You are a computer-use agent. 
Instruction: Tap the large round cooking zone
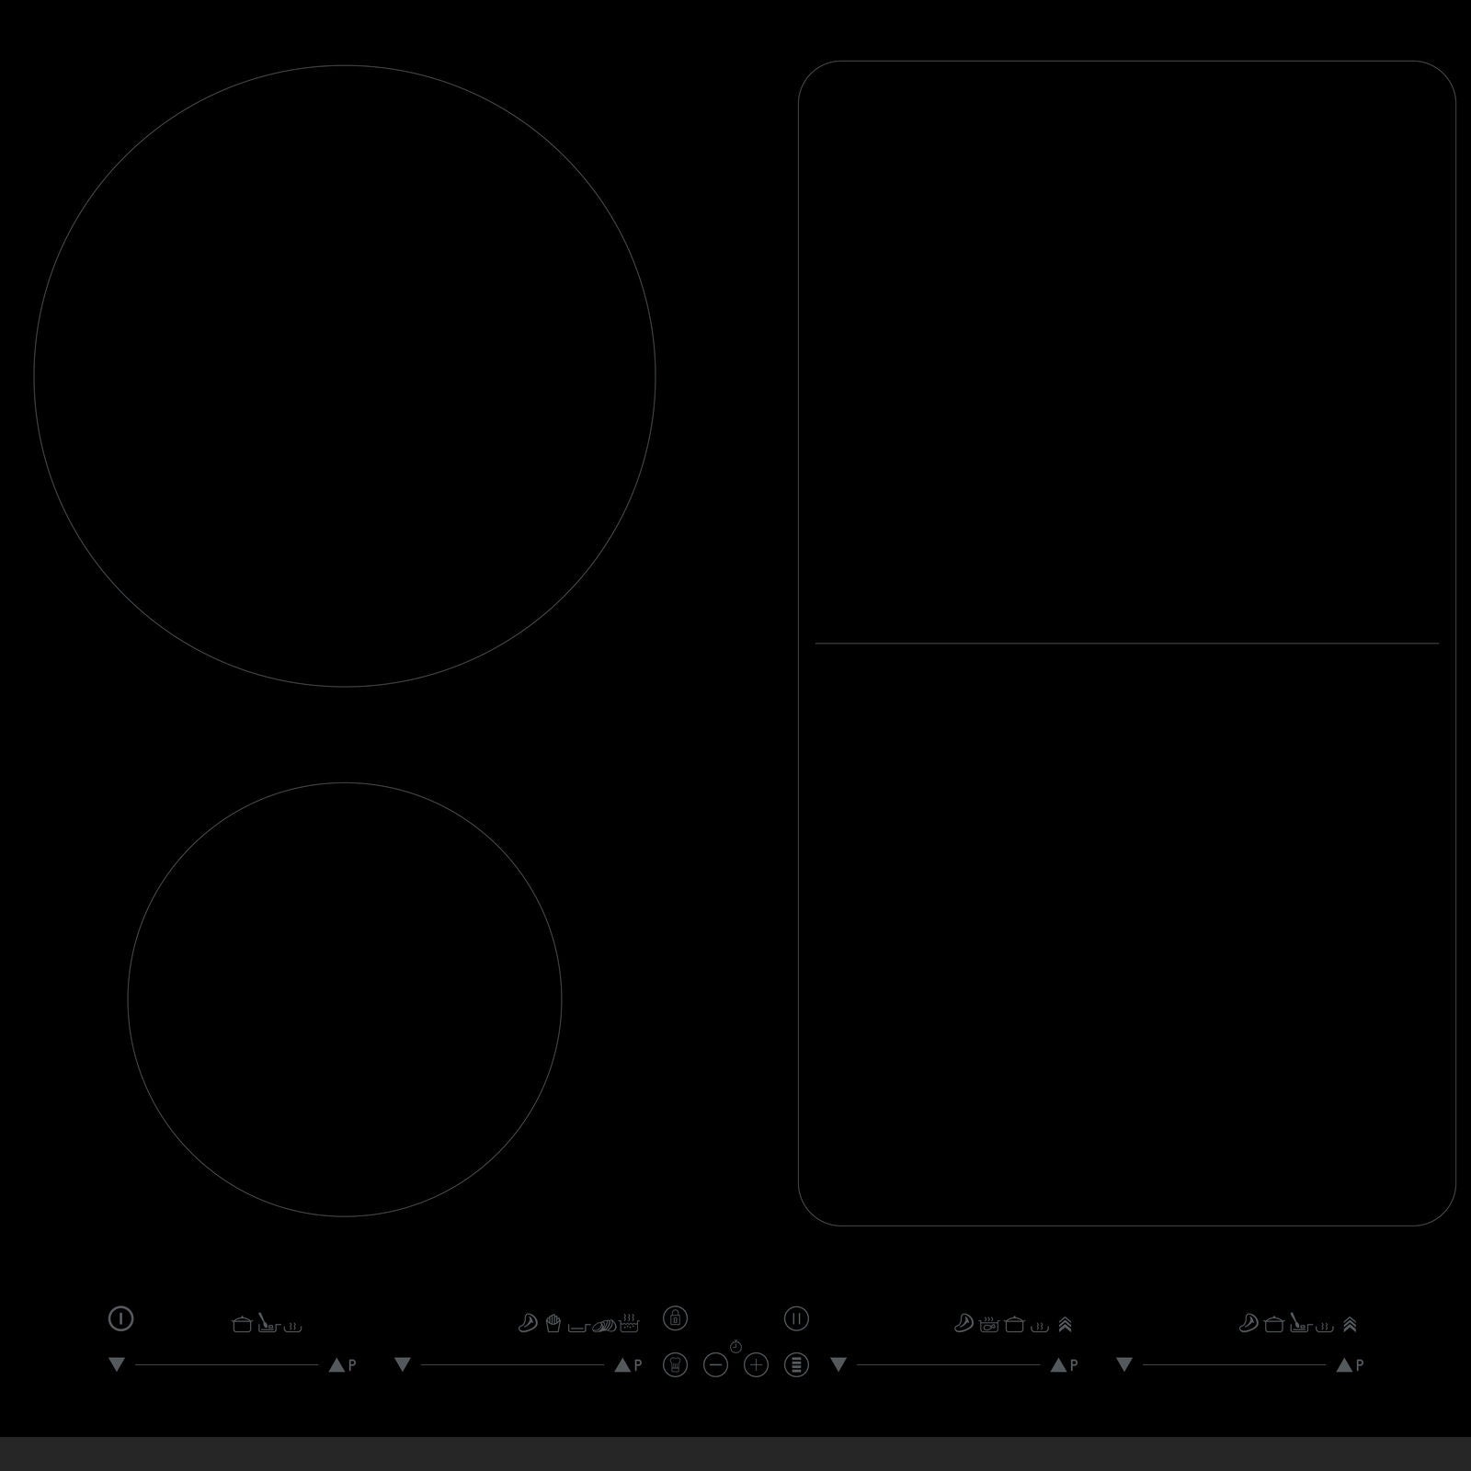click(345, 375)
